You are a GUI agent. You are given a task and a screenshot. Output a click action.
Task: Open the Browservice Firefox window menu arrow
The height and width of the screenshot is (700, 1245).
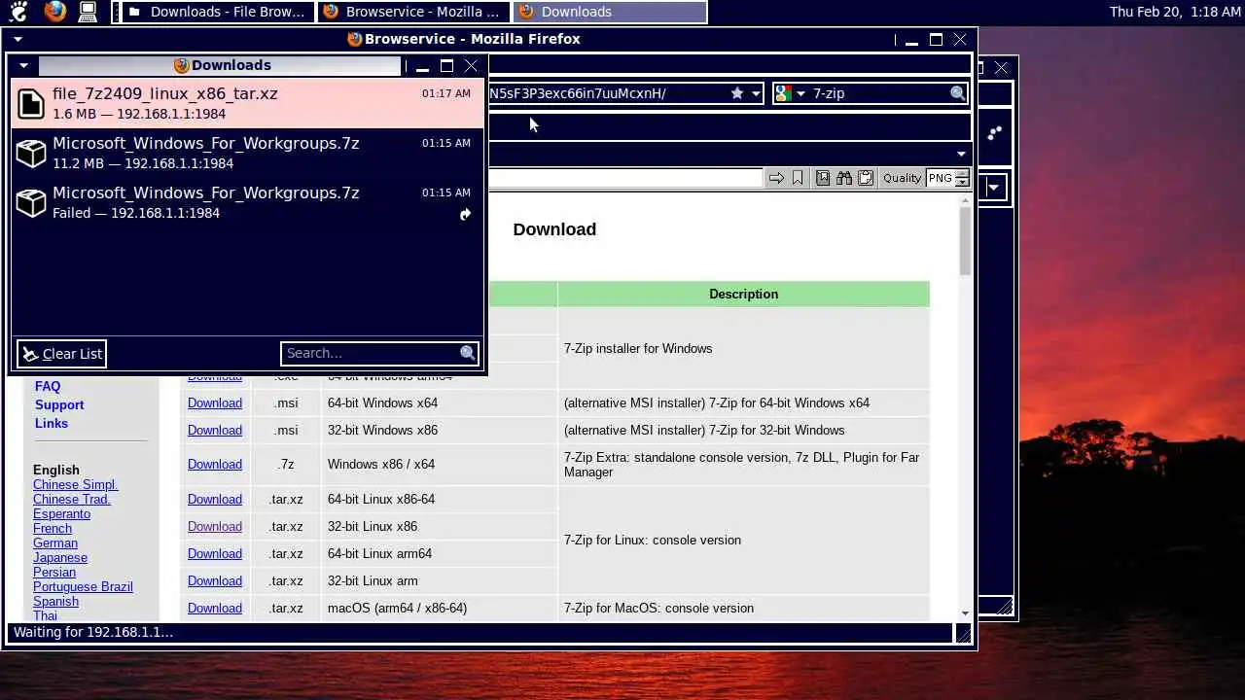coord(18,39)
